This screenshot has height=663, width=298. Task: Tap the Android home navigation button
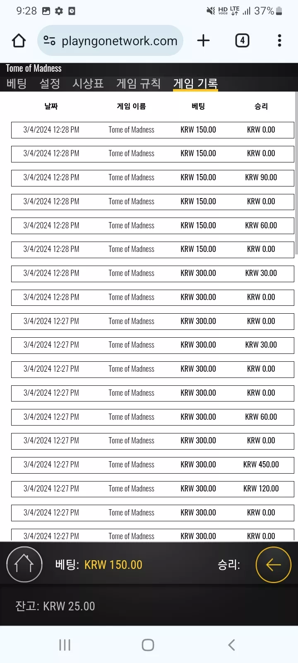(x=148, y=645)
